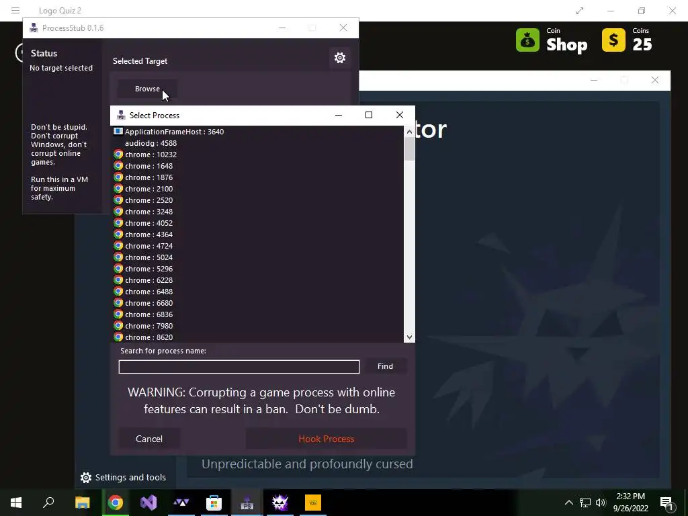The height and width of the screenshot is (516, 688).
Task: Switch to Chrome in the taskbar
Action: (116, 503)
